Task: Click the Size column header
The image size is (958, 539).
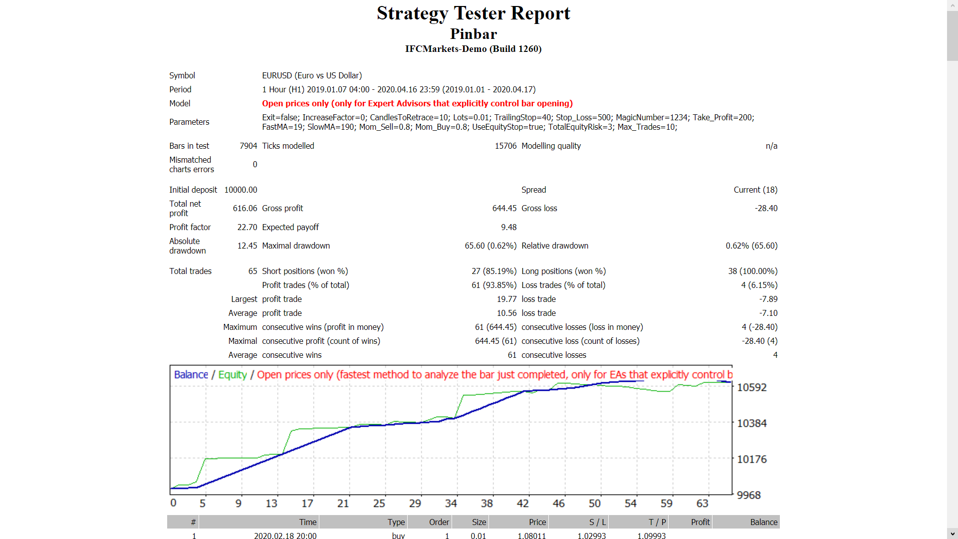Action: point(478,522)
